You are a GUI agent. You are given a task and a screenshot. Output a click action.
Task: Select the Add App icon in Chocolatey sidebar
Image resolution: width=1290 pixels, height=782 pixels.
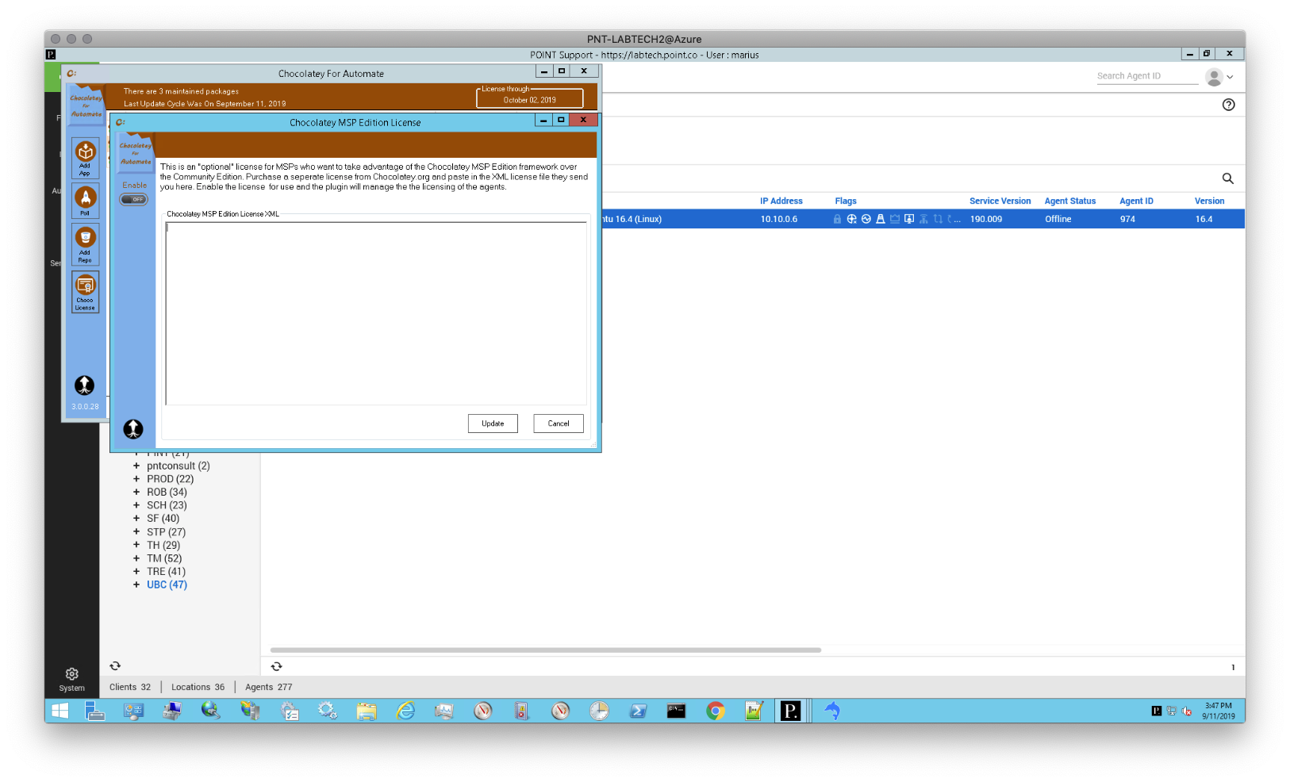click(85, 155)
